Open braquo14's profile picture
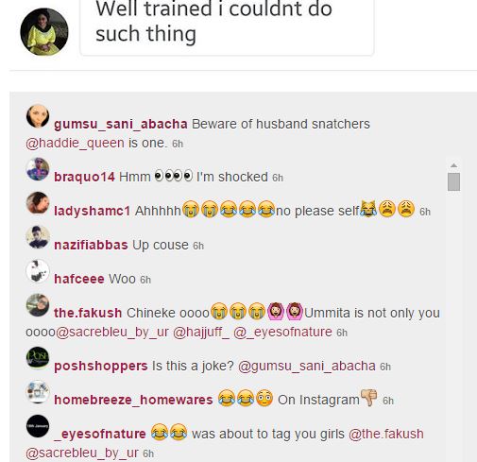 tap(38, 169)
